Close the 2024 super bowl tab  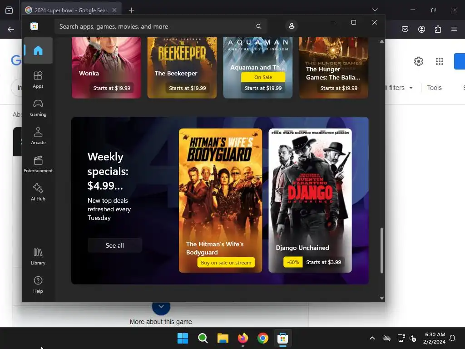(x=114, y=10)
